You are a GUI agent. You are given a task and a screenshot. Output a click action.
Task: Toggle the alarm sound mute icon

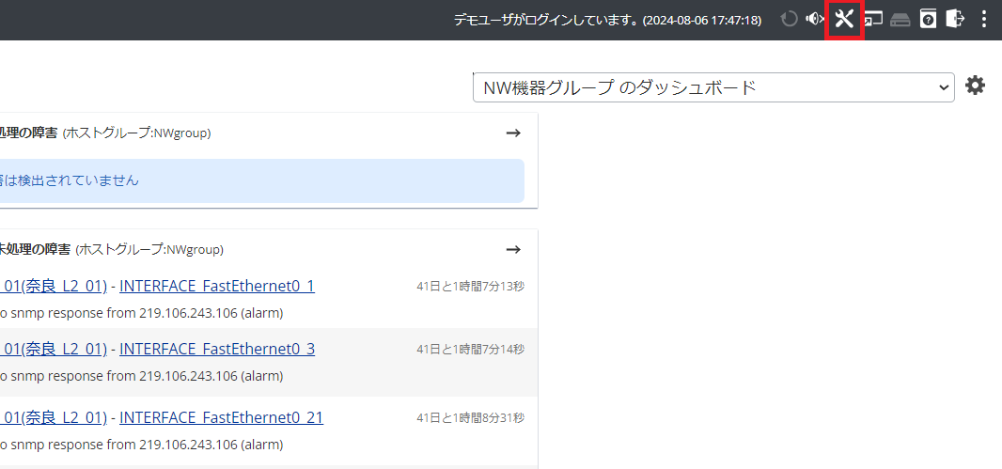[x=814, y=19]
